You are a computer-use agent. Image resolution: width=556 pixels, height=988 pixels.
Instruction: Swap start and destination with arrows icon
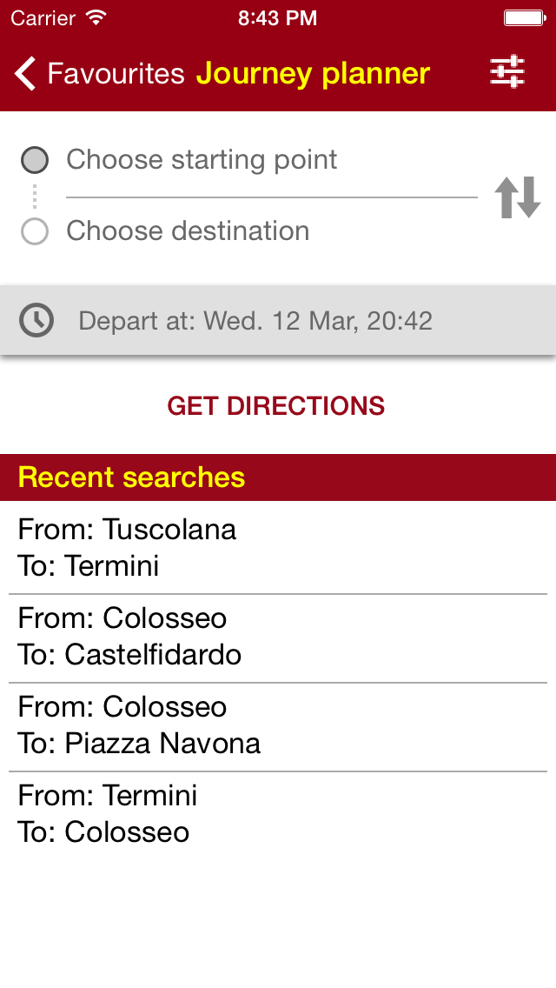tap(518, 197)
